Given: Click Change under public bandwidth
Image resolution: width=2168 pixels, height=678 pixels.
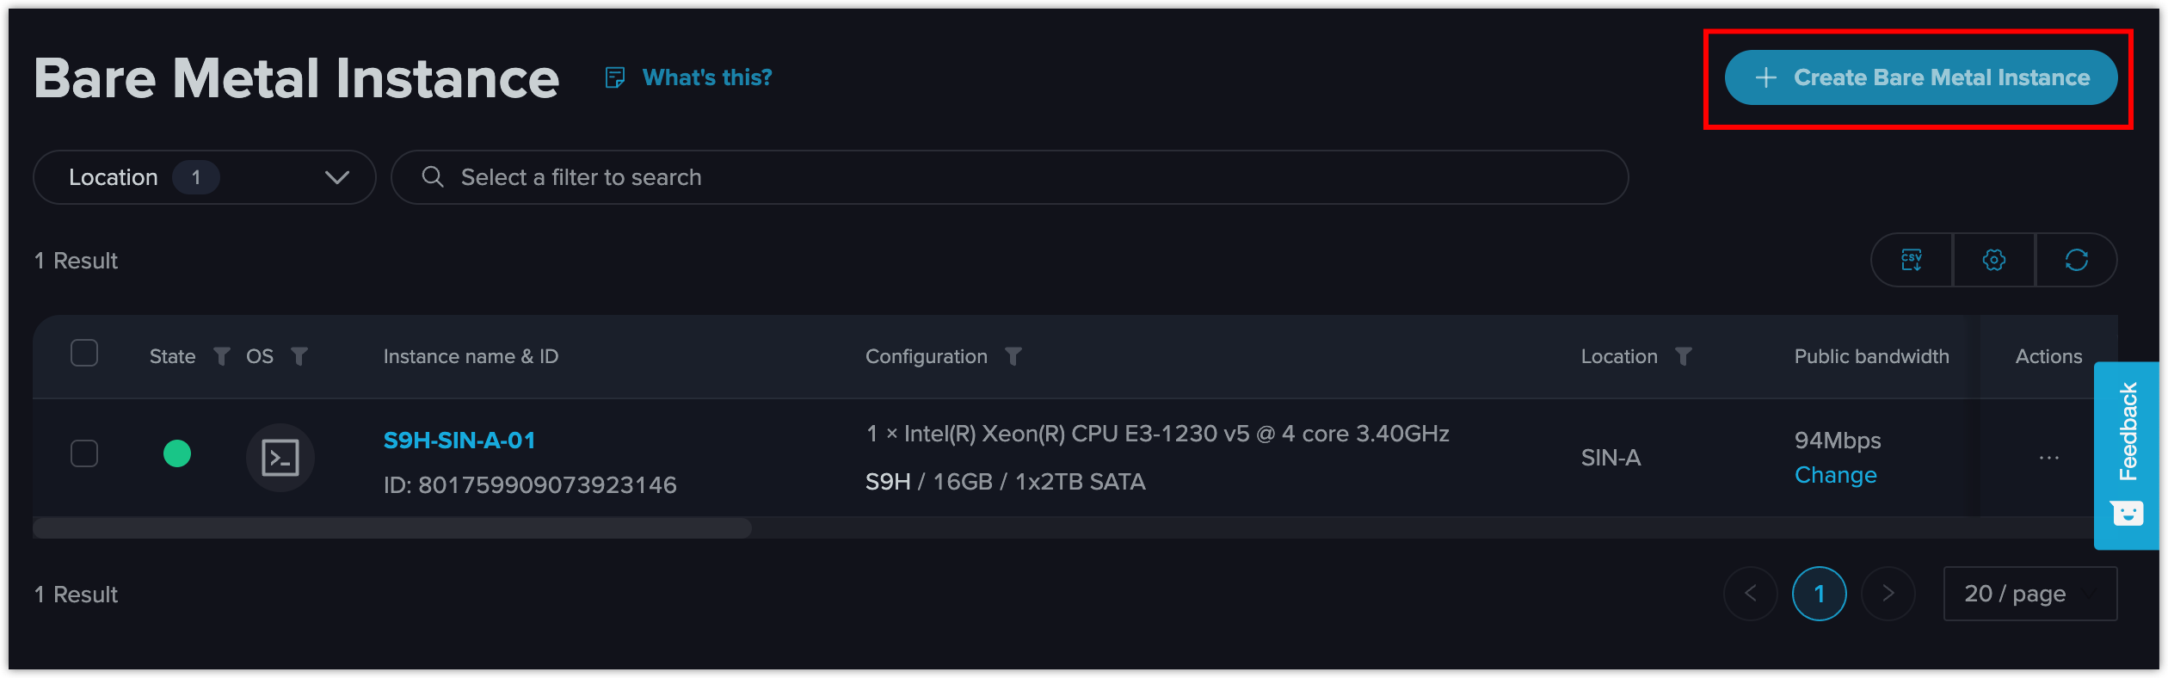Looking at the screenshot, I should coord(1836,475).
